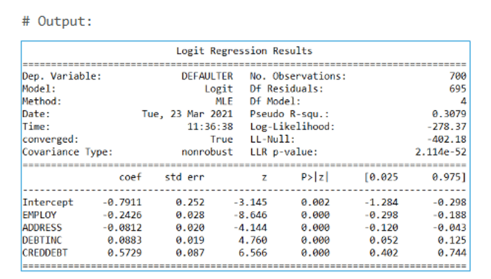Click the 'Covariance Type:' label
The image size is (491, 279).
click(x=67, y=152)
